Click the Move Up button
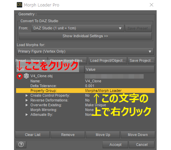Viewport: 171px width, 150px height. [x=103, y=135]
